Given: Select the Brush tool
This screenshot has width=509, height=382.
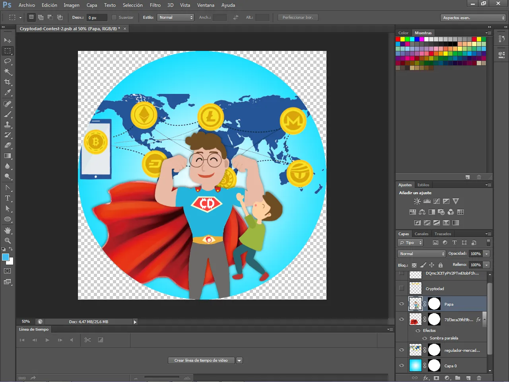Looking at the screenshot, I should pos(8,114).
